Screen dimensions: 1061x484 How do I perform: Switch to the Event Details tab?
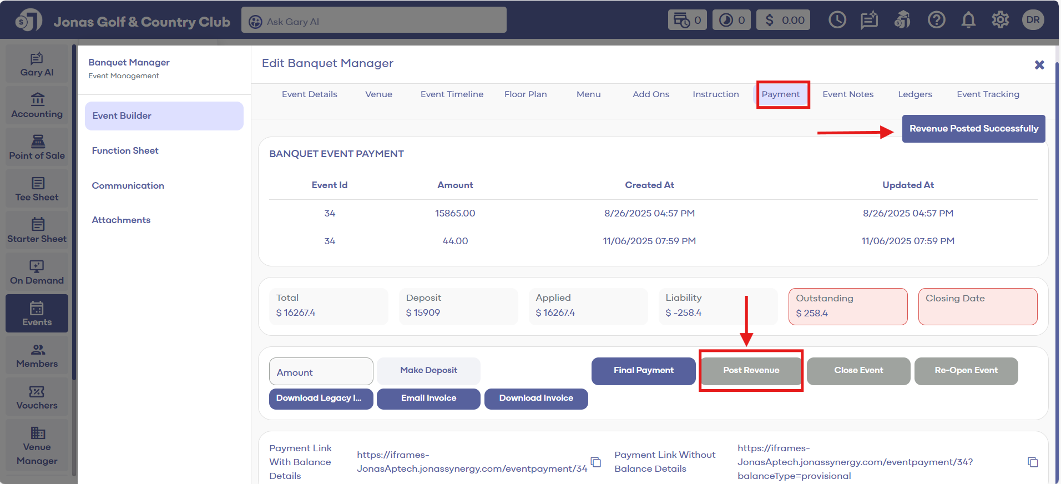pos(309,94)
